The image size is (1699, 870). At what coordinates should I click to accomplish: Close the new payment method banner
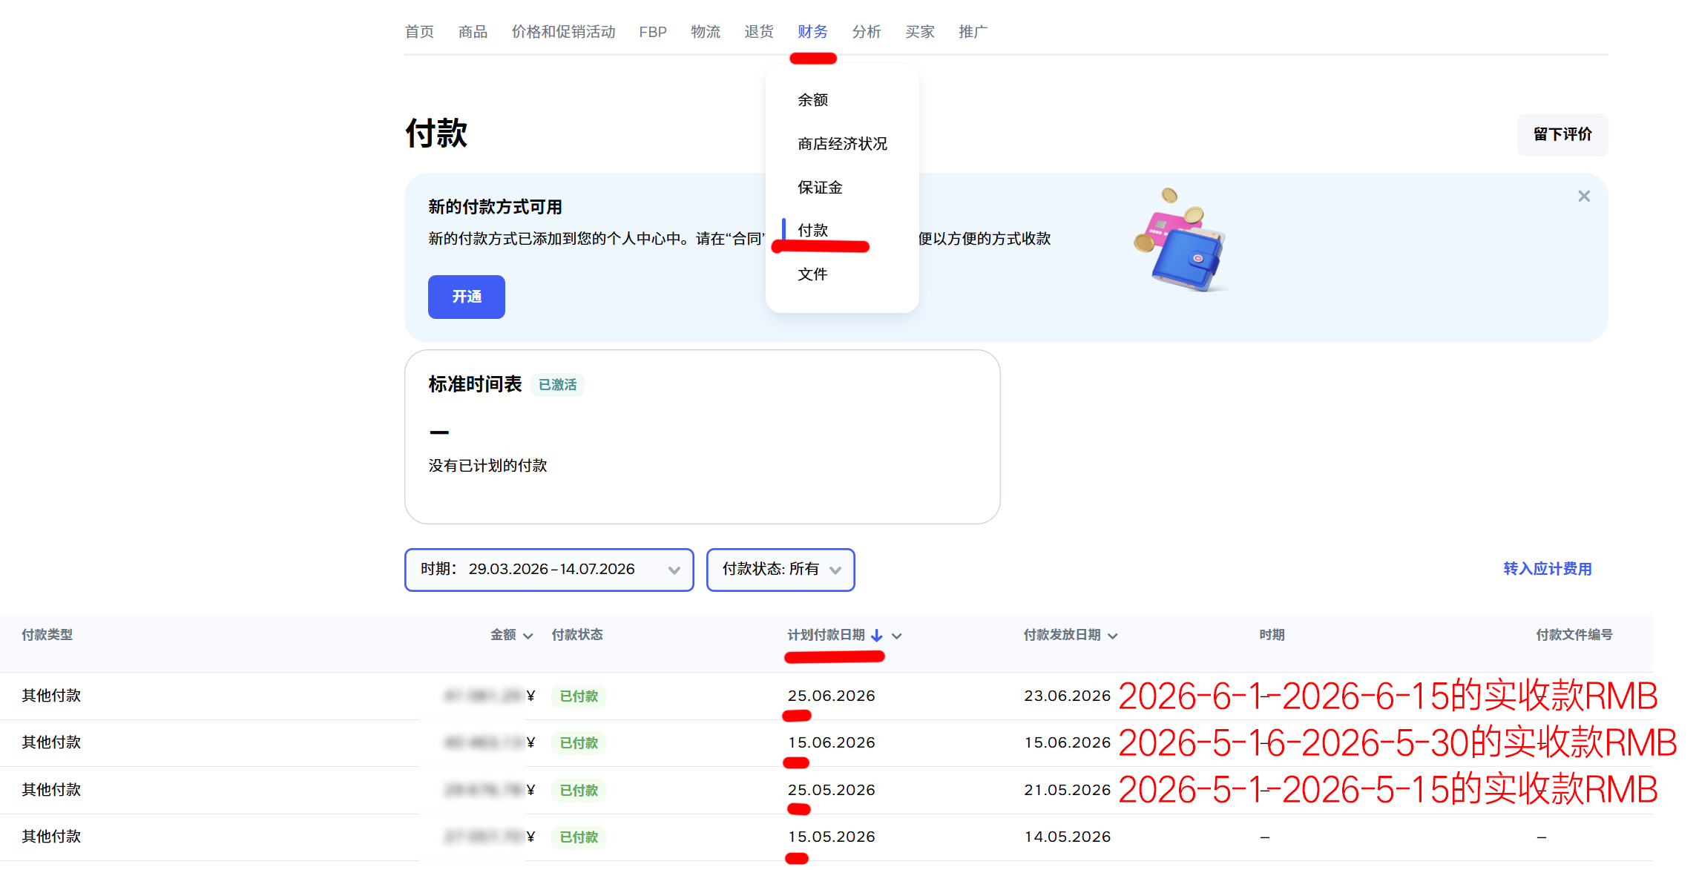(x=1584, y=196)
